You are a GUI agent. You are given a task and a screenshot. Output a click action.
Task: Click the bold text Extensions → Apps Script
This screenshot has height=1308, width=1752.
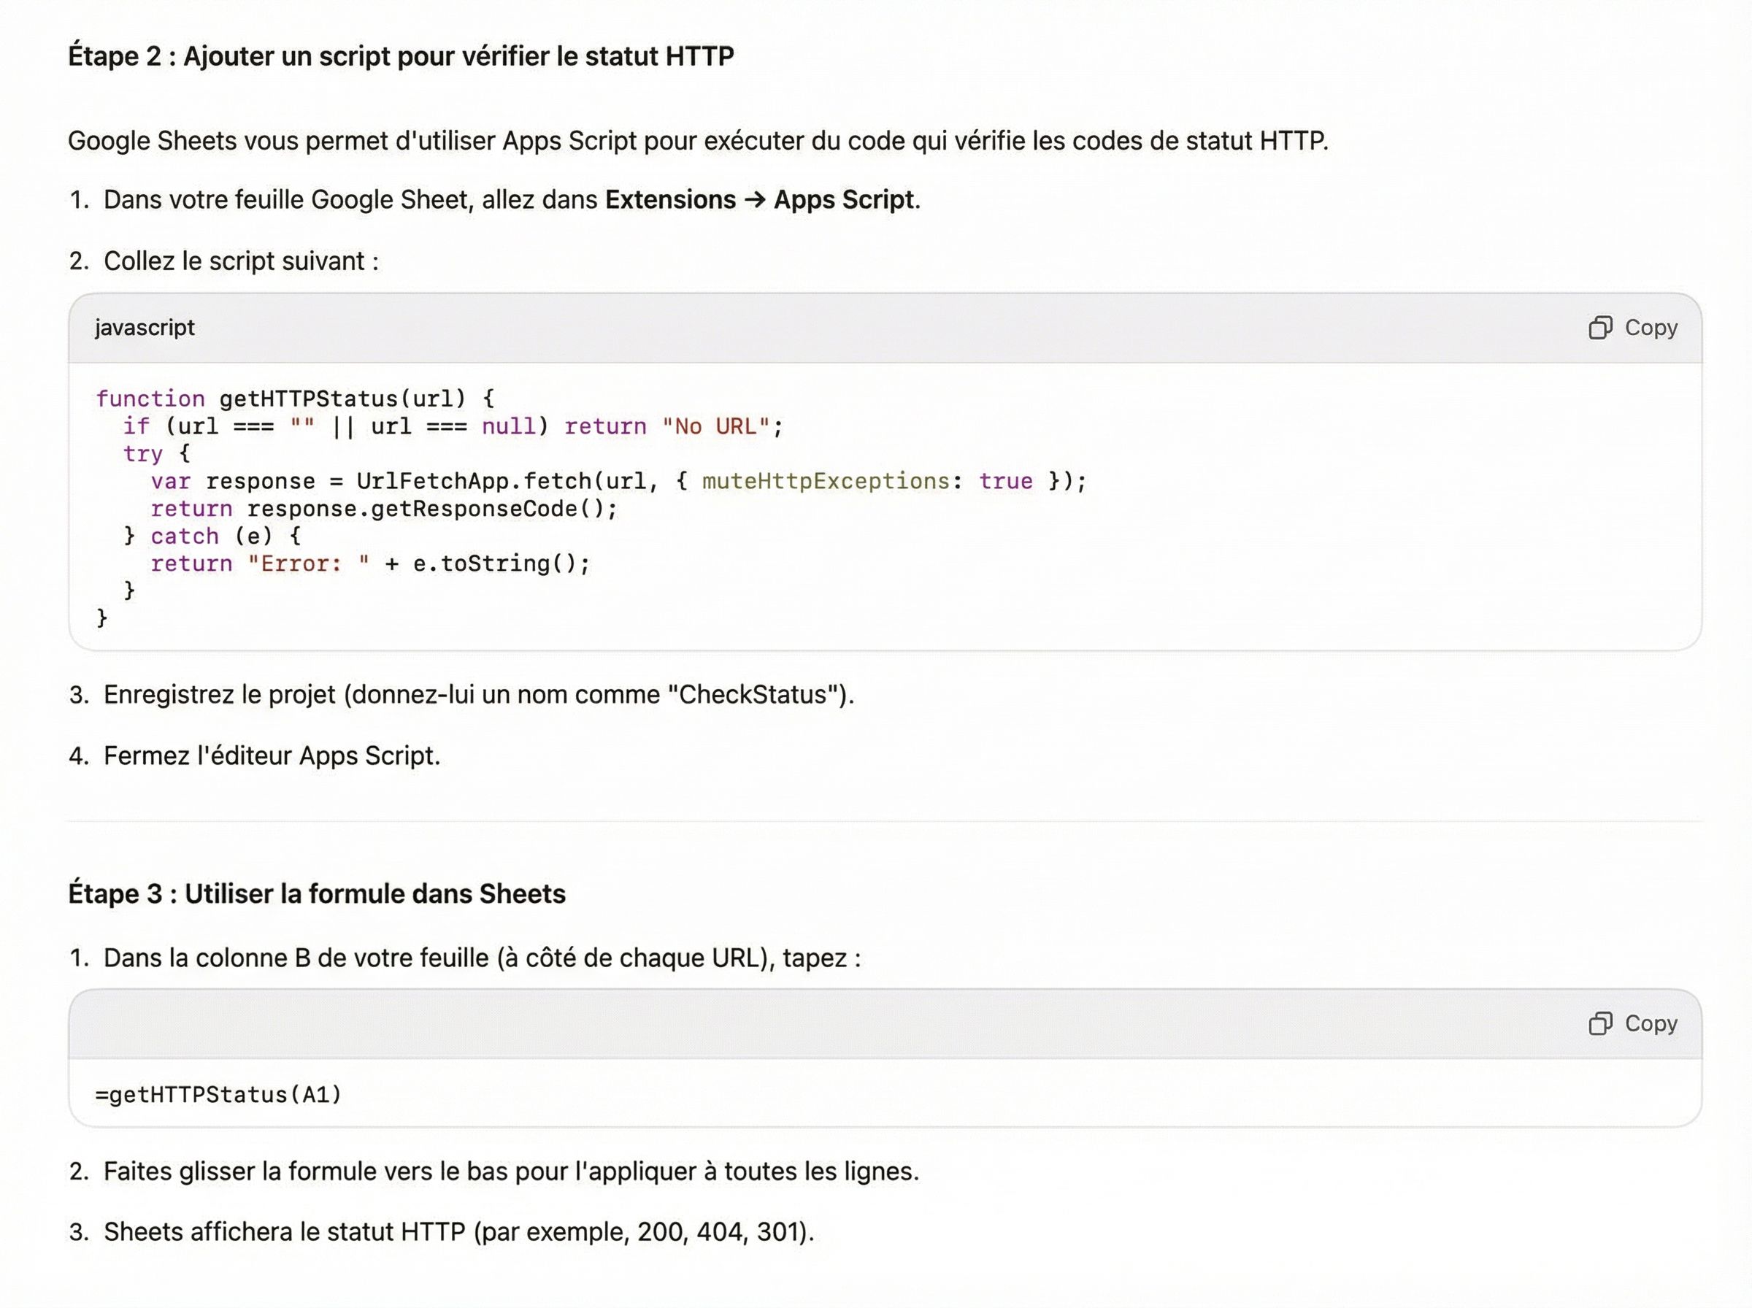click(761, 199)
